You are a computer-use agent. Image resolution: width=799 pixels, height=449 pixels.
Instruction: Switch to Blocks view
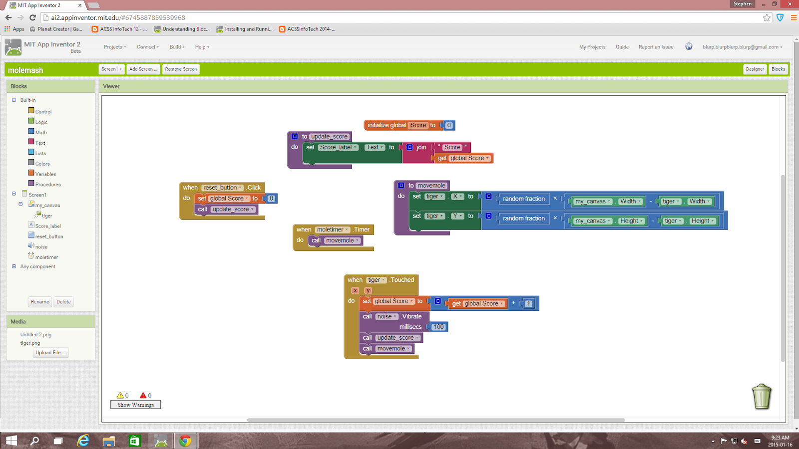click(x=778, y=69)
